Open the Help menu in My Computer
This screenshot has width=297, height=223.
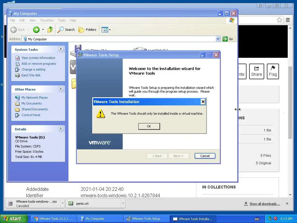click(73, 20)
